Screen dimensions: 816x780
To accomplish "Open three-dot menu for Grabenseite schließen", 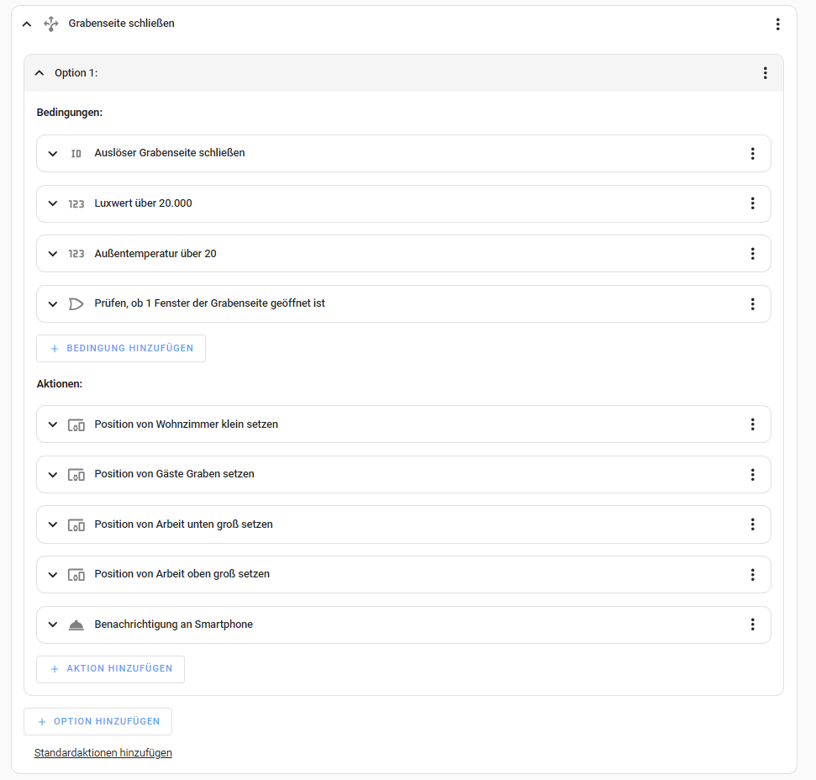I will click(777, 24).
